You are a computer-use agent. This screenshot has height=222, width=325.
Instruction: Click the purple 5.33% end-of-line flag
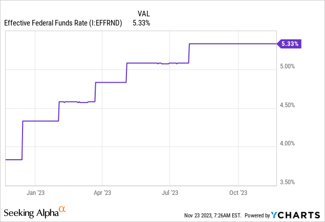(x=289, y=44)
